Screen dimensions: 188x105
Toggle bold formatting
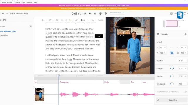(61, 20)
